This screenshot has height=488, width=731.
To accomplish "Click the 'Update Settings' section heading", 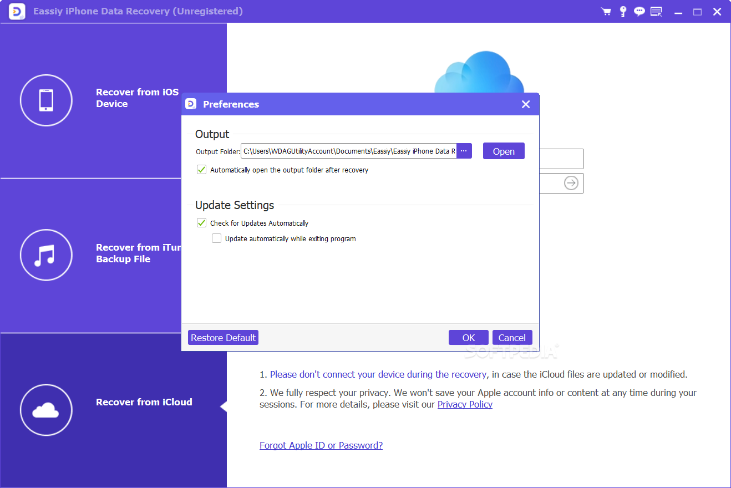I will (235, 205).
